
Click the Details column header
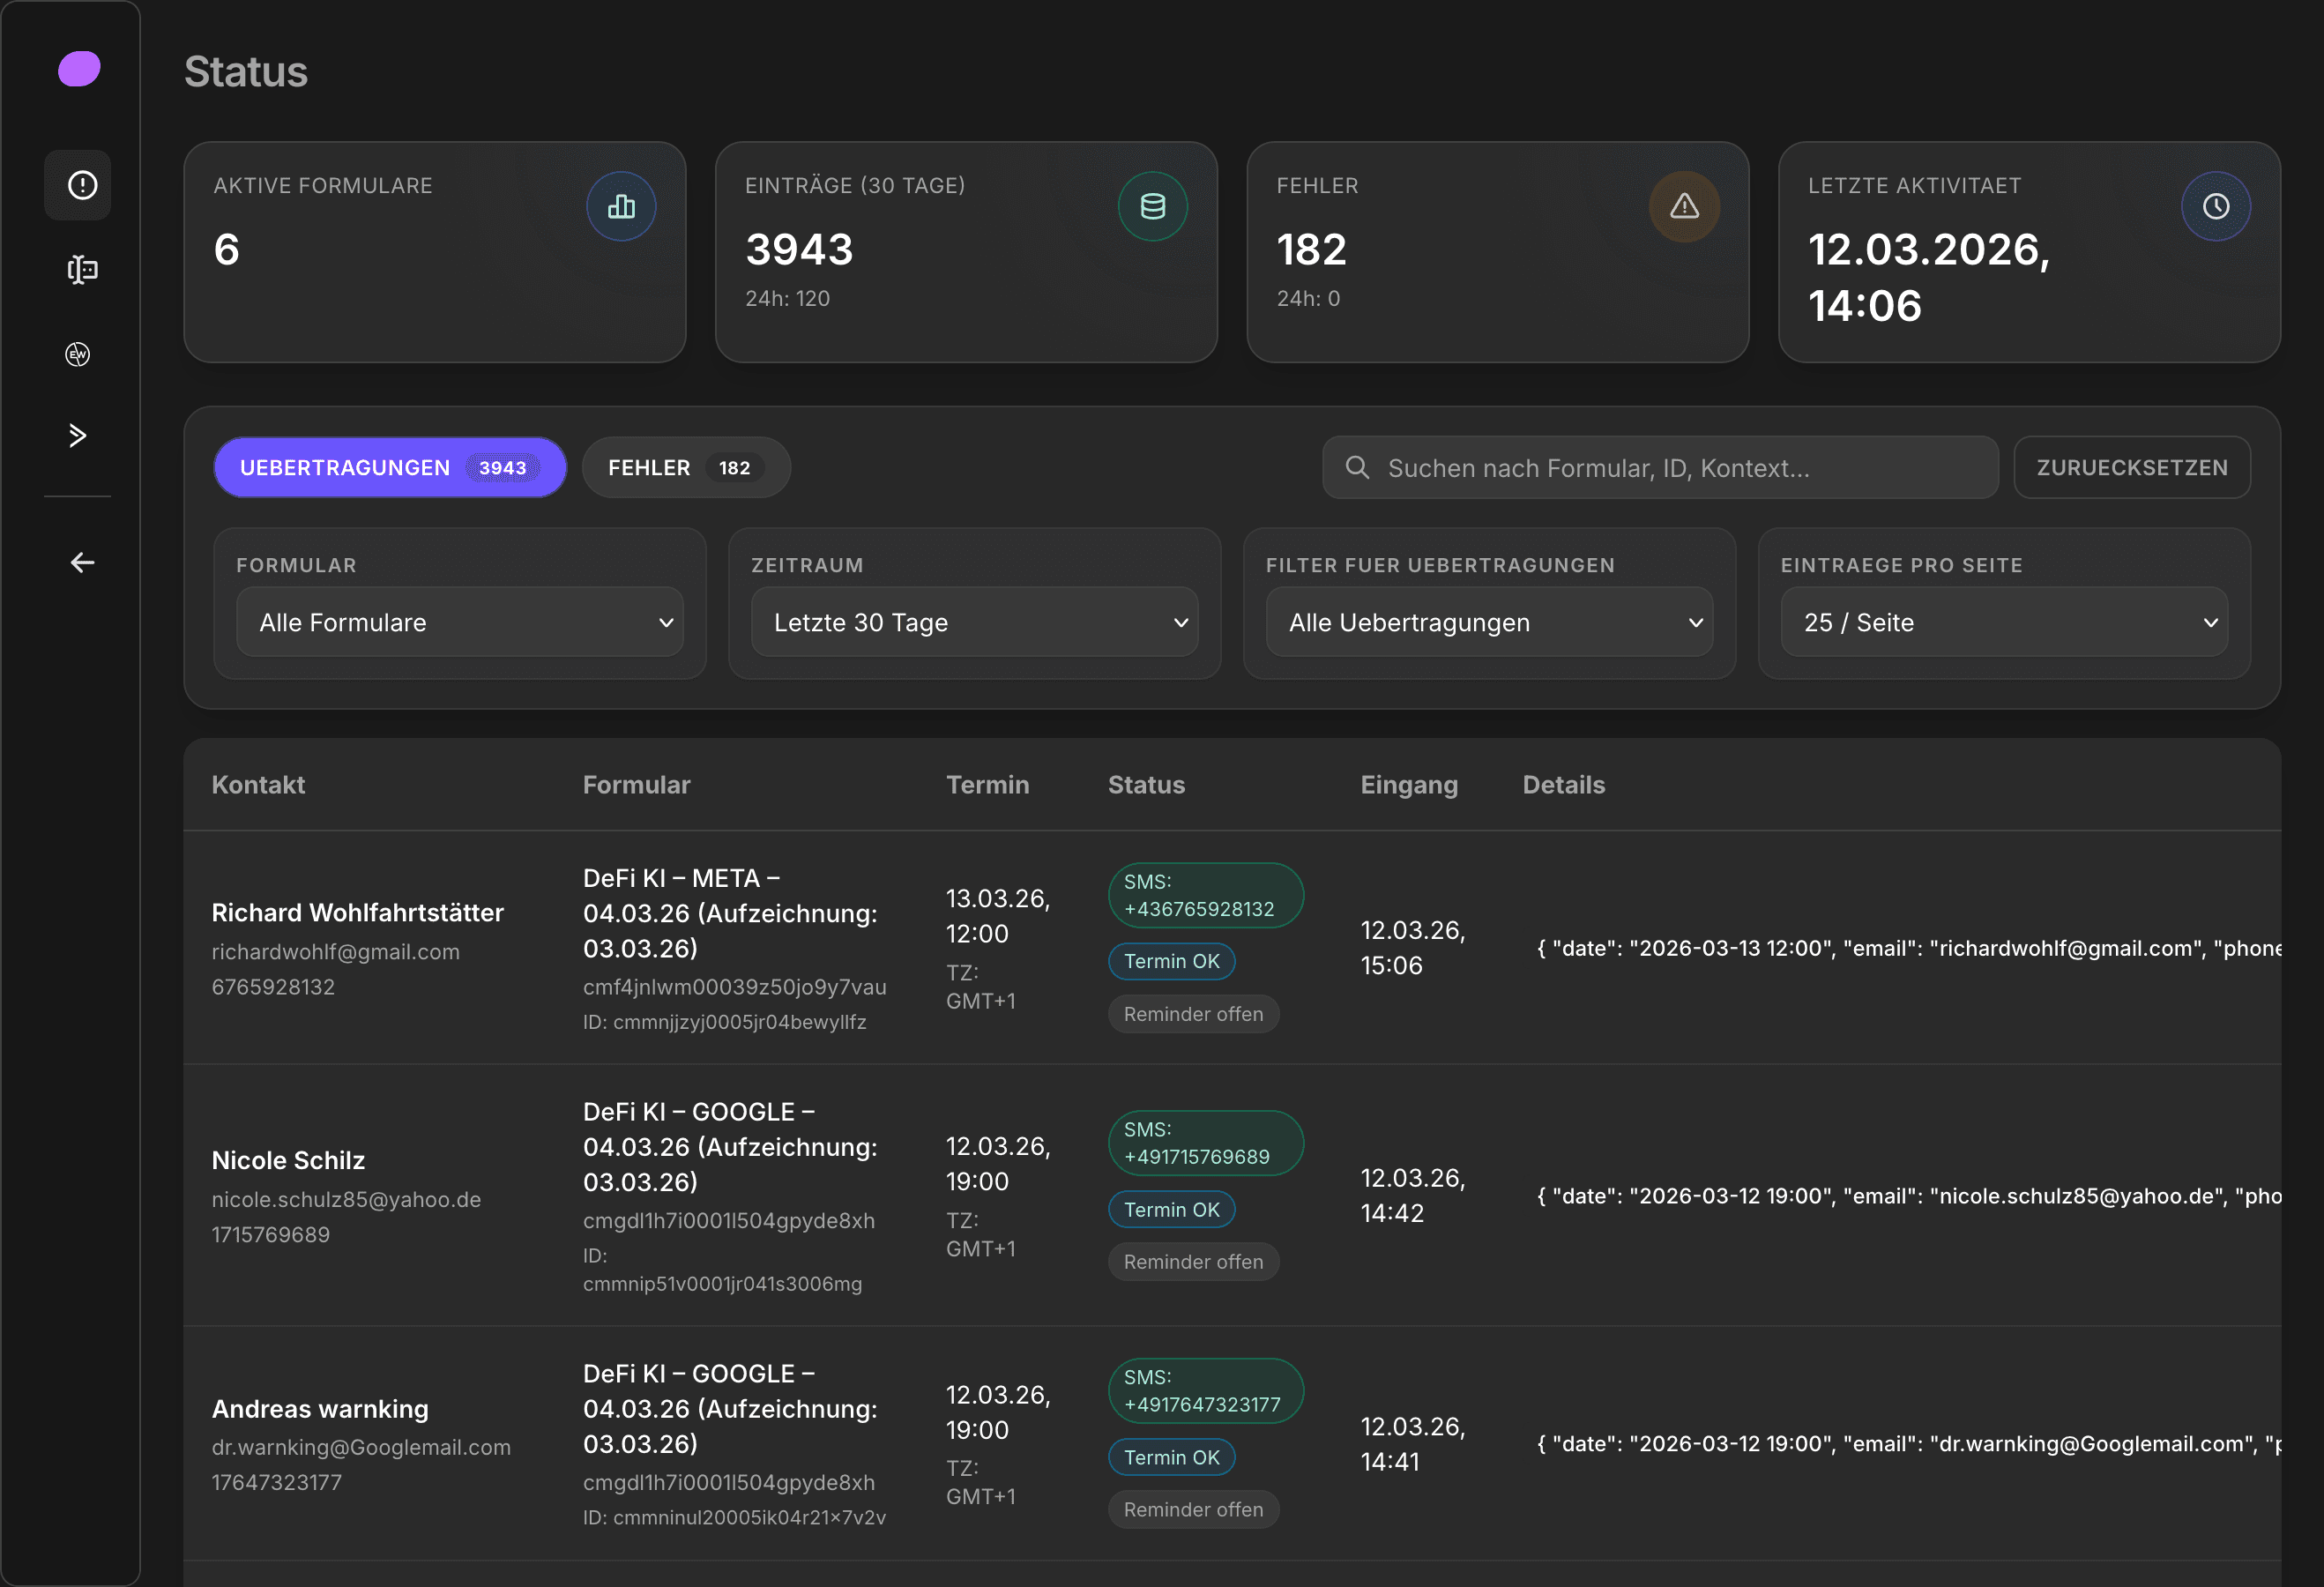pos(1563,785)
